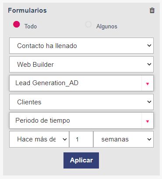Open the Lead Generation_AD form selector
This screenshot has width=162, height=179.
tap(81, 83)
